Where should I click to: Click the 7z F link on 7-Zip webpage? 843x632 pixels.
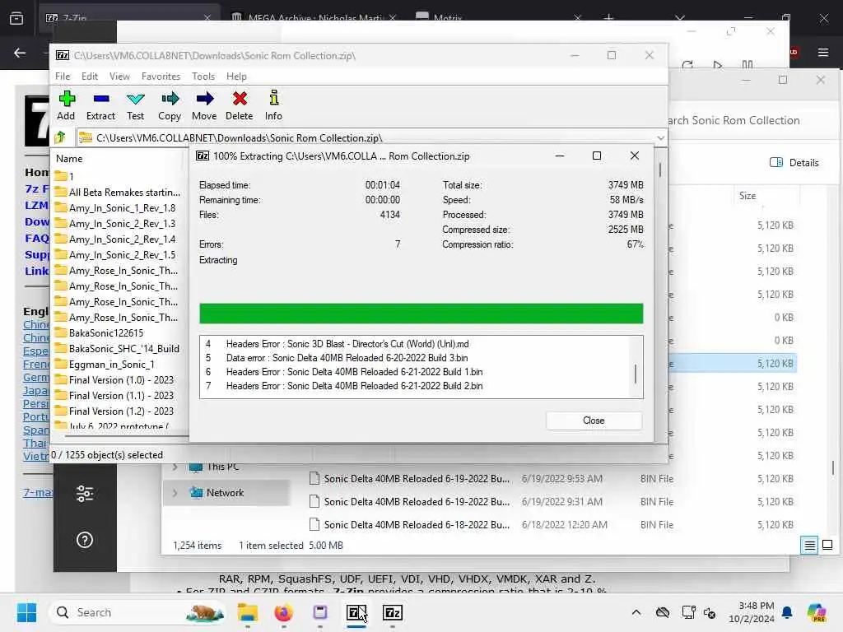pos(36,188)
